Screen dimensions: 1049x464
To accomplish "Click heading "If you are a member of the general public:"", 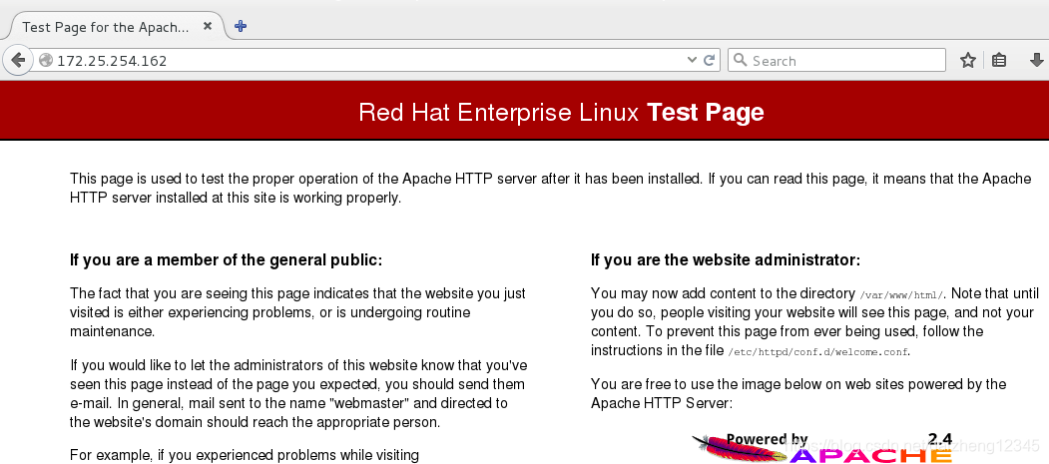I will 227,260.
